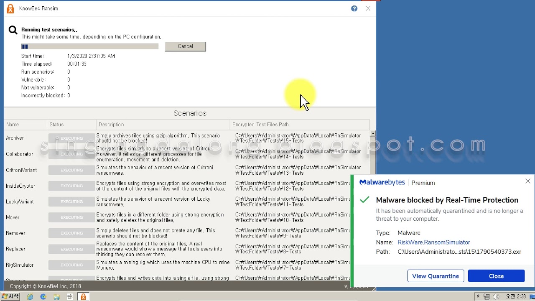Click the Malwarebytes logo in the notification

[x=382, y=182]
